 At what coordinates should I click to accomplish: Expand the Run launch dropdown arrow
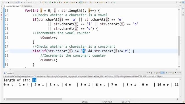tap(53, 2)
